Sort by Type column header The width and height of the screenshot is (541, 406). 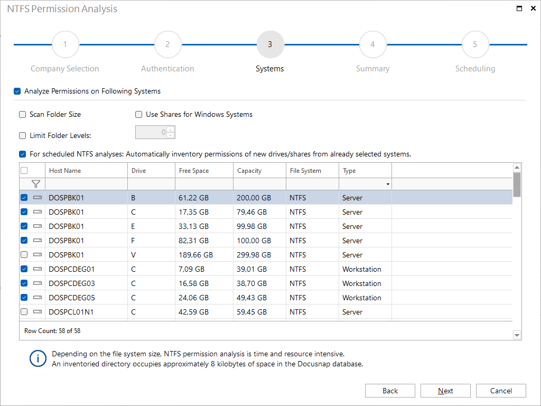(x=365, y=171)
